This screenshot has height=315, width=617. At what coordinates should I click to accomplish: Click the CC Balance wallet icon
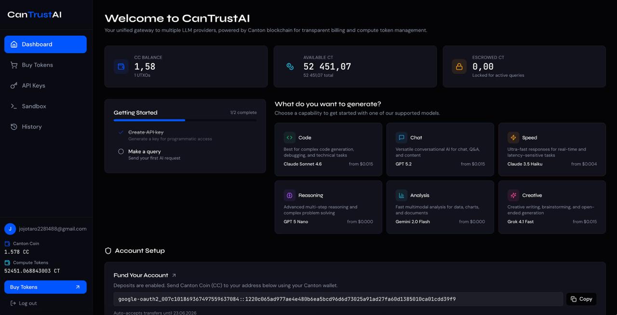pos(121,66)
